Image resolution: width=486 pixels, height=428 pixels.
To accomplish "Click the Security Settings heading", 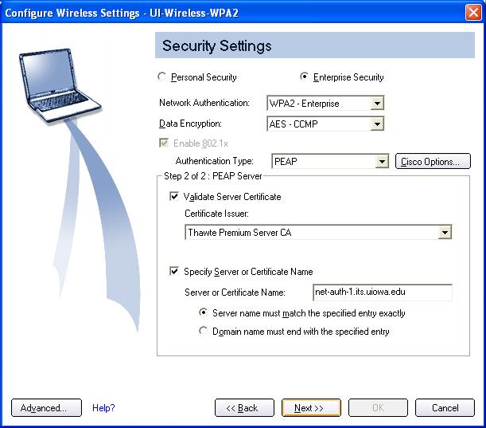I will (x=216, y=45).
